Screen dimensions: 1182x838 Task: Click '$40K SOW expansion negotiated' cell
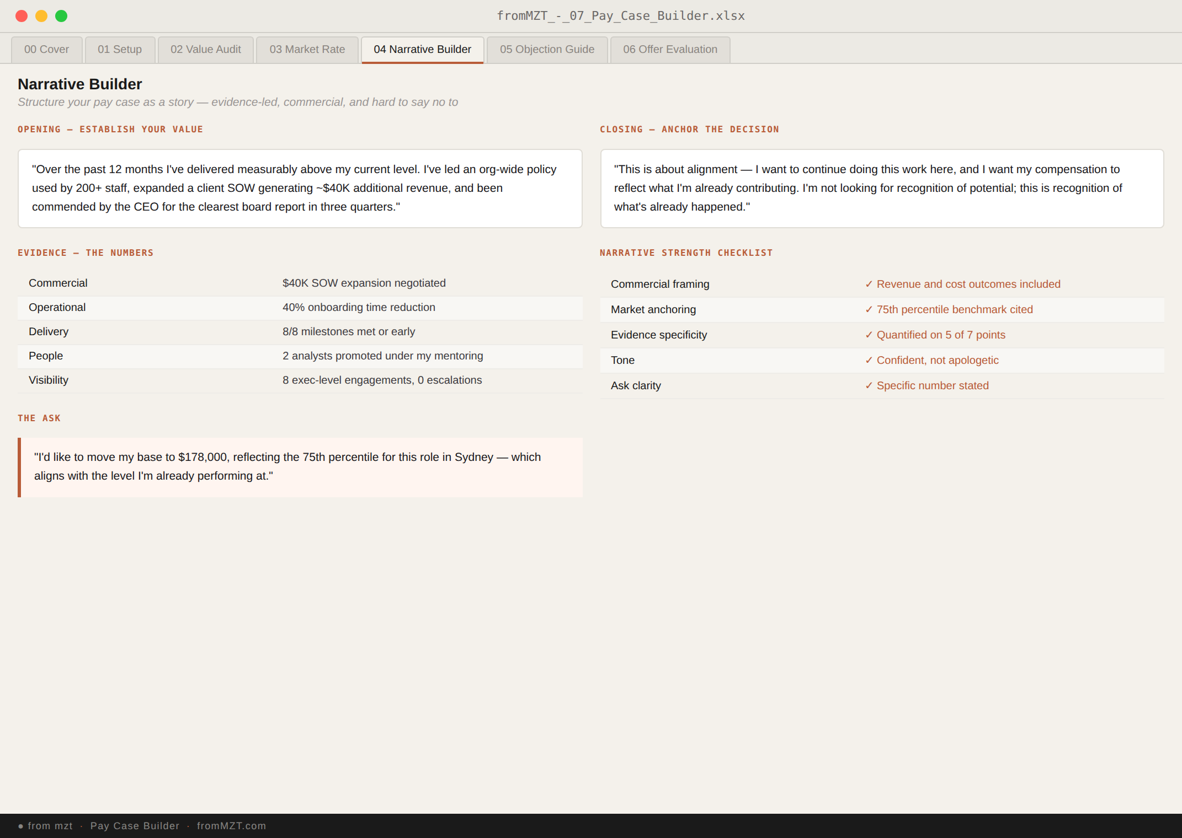[x=364, y=283]
